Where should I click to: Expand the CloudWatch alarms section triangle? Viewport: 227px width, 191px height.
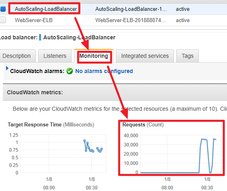pos(7,68)
